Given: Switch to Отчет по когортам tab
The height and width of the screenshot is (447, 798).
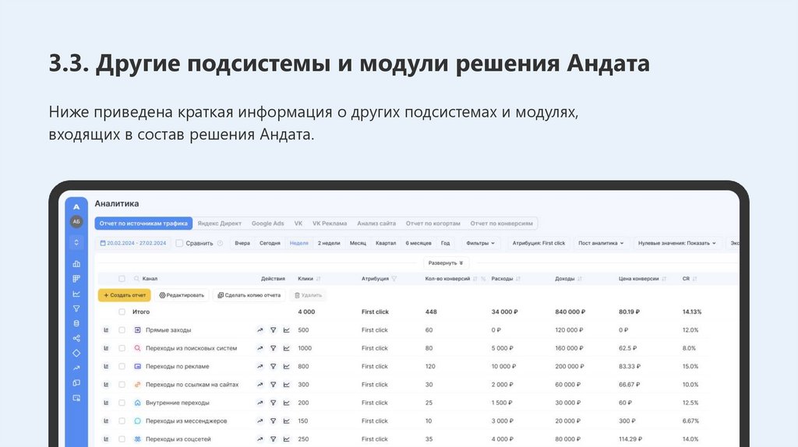Looking at the screenshot, I should [433, 223].
